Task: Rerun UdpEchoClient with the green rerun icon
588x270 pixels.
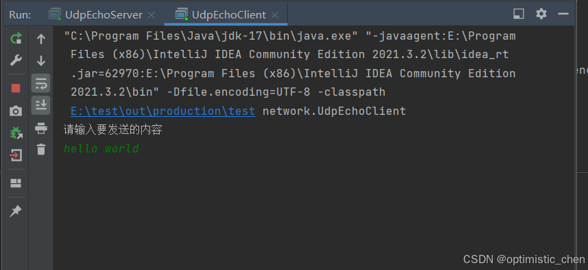Action: pyautogui.click(x=16, y=38)
